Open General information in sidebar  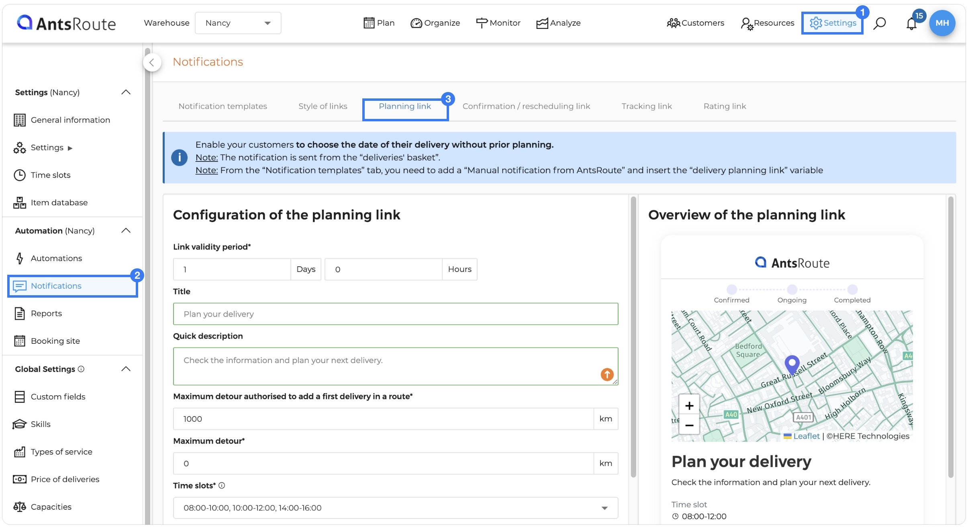(62, 120)
